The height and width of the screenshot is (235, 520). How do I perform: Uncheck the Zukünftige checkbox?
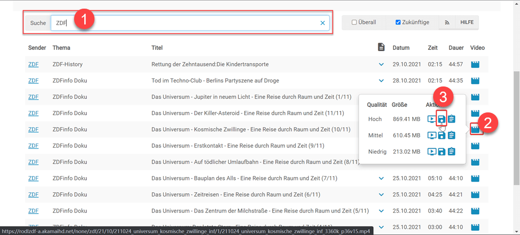click(x=398, y=22)
